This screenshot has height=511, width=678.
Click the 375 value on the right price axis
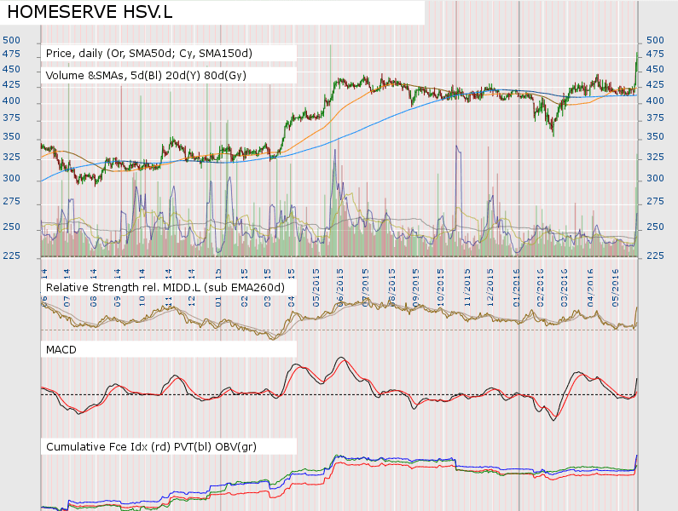click(x=655, y=118)
